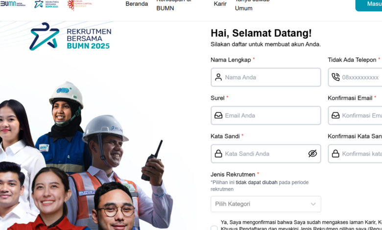Focus the Nama Anda text input
This screenshot has height=230, width=382.
[269, 77]
